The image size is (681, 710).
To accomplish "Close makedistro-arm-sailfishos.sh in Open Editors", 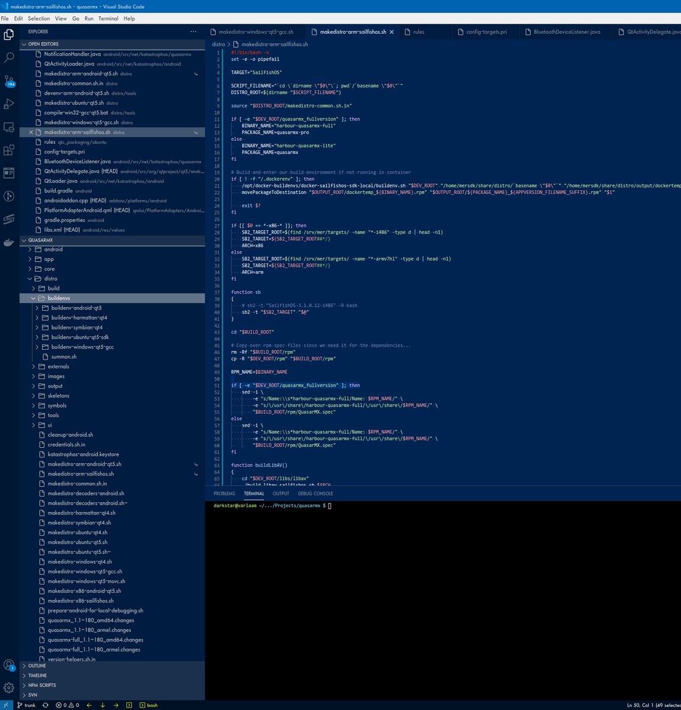I will (31, 132).
